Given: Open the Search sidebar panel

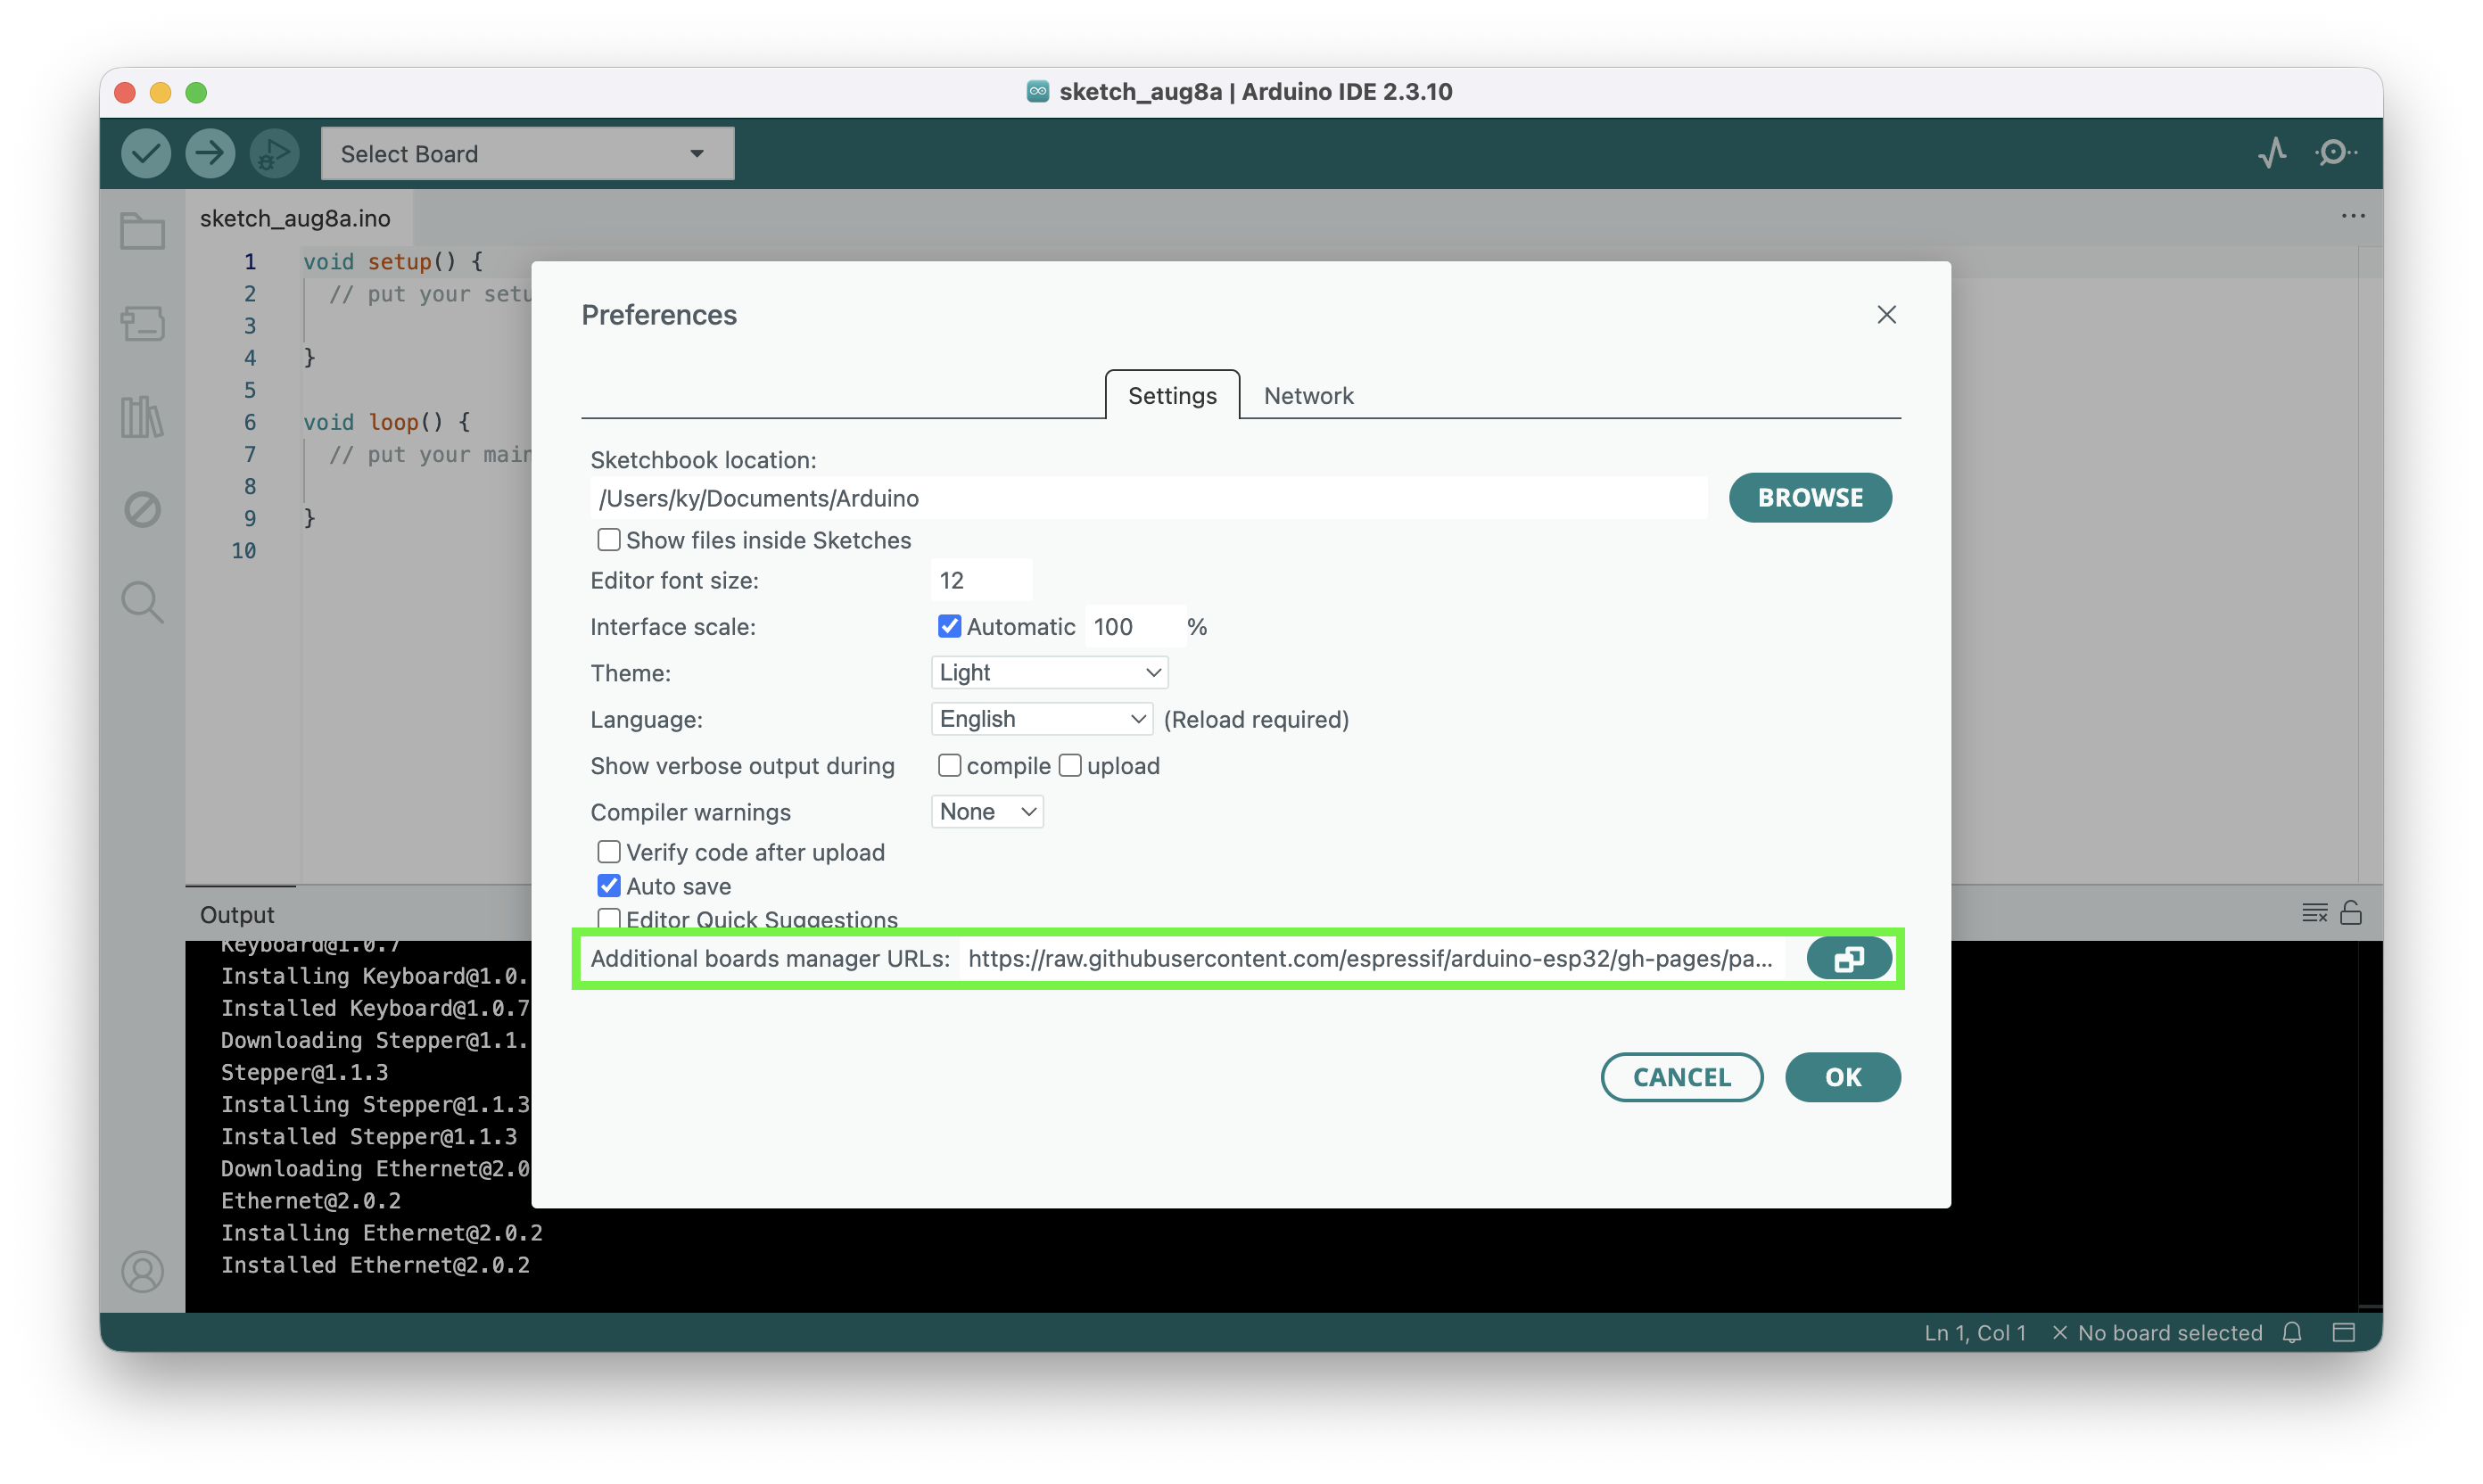Looking at the screenshot, I should 142,602.
